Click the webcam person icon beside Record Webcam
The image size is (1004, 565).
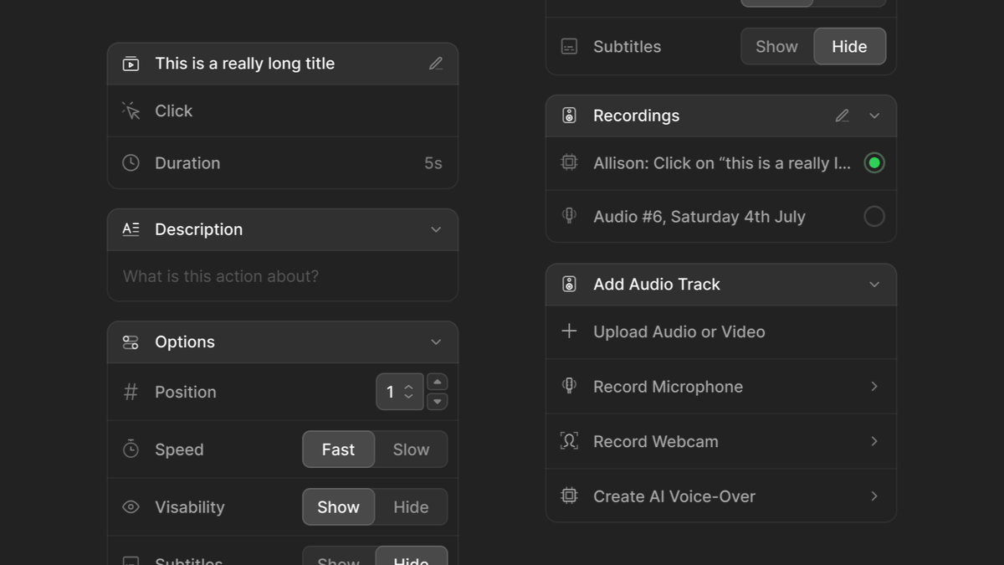[569, 441]
